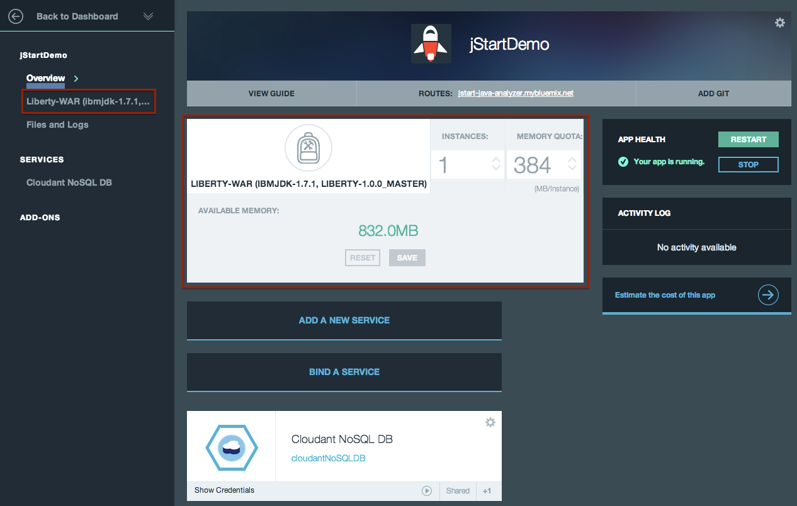The image size is (797, 506).
Task: Click the RESET button
Action: click(x=363, y=257)
